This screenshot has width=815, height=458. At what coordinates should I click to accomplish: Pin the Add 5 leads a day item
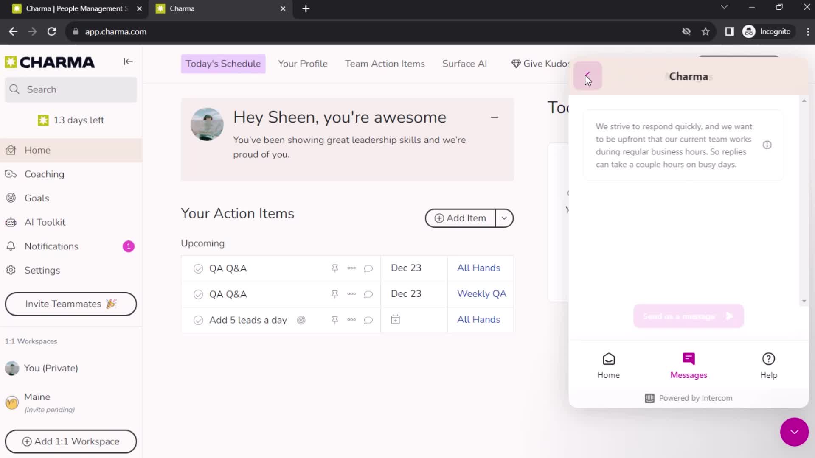click(x=334, y=320)
